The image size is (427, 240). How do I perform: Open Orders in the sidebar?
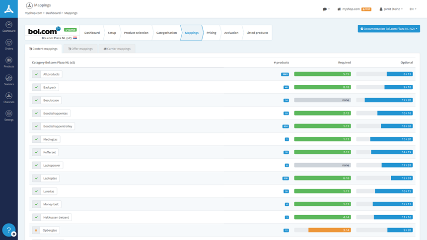pos(9,45)
